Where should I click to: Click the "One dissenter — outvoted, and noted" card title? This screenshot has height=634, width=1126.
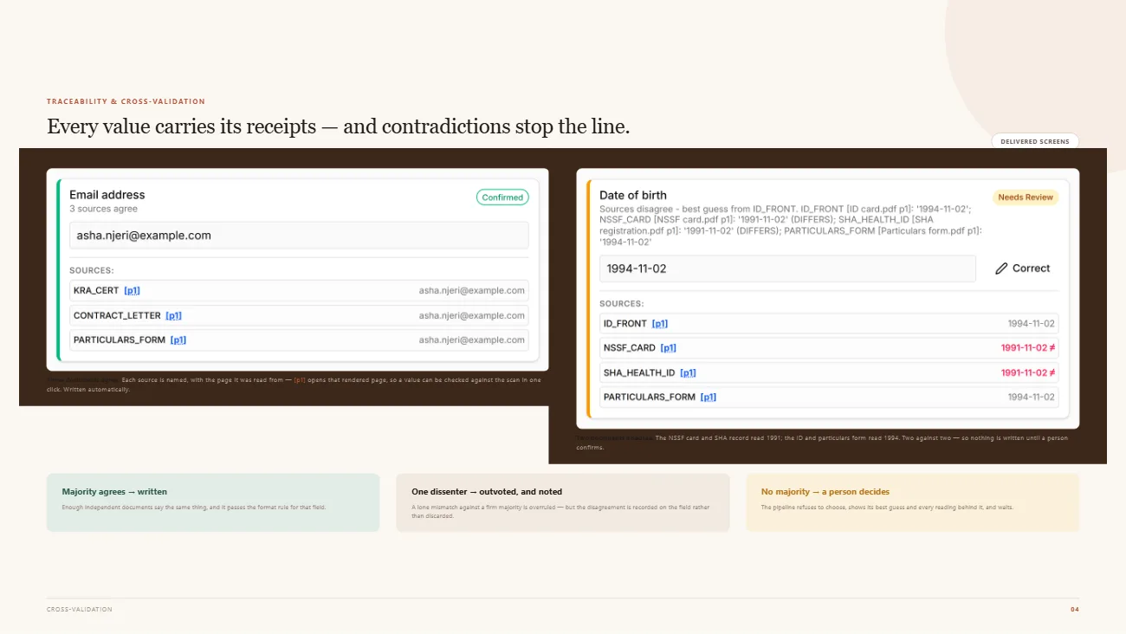pyautogui.click(x=487, y=492)
